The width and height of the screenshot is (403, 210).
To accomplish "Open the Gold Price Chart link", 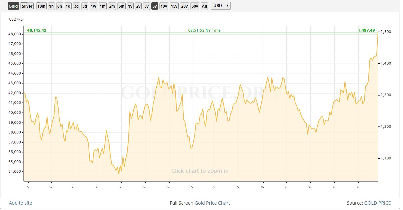I will (x=212, y=203).
